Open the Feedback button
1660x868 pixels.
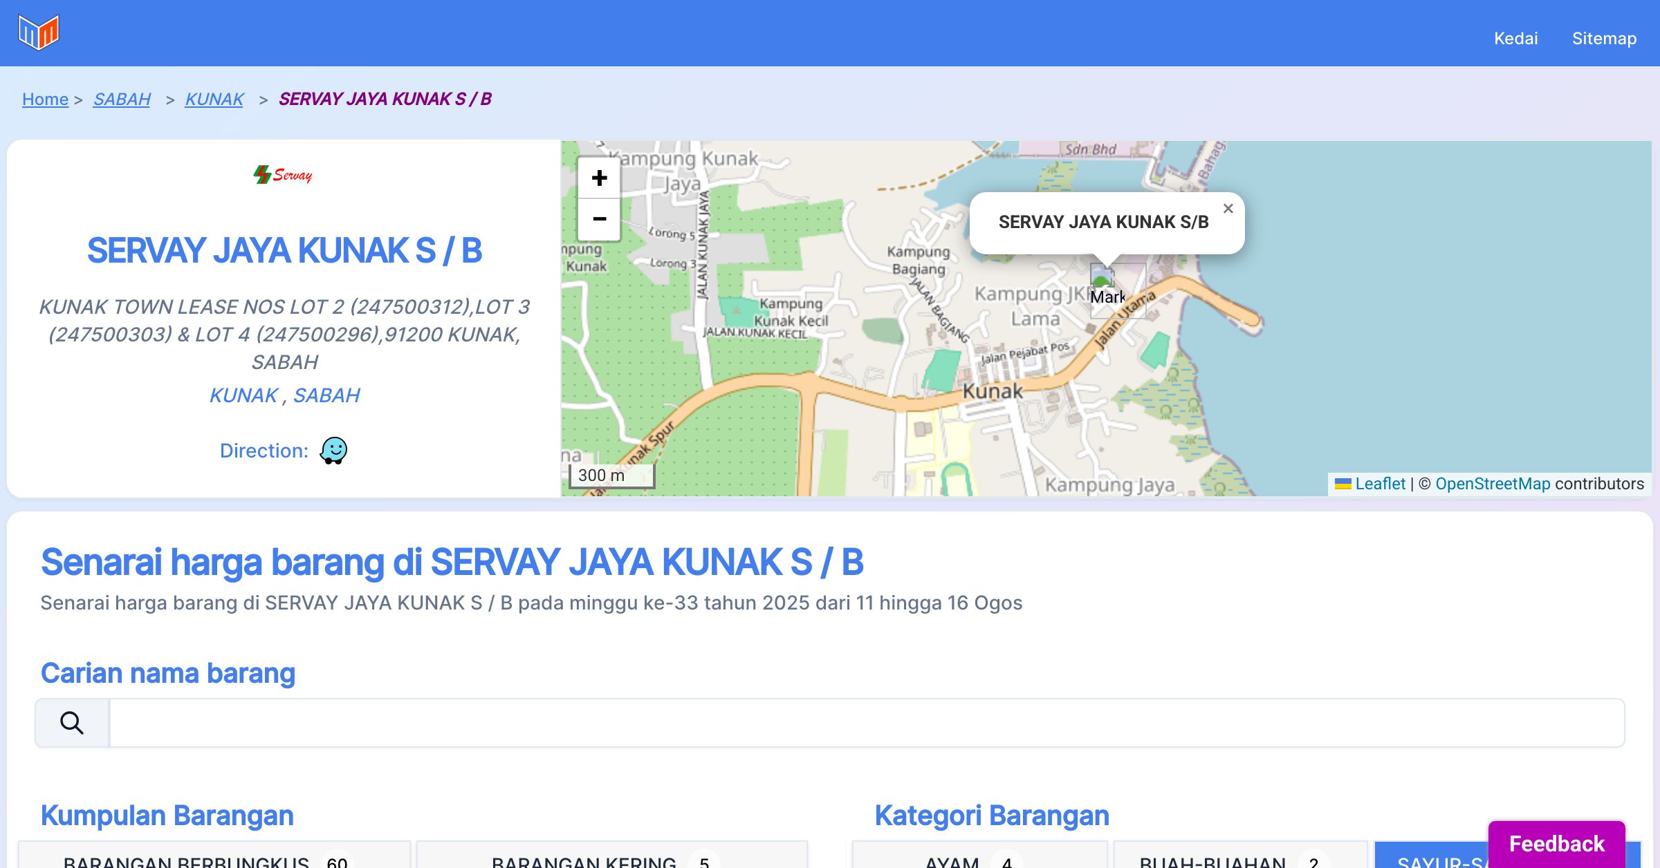1556,844
